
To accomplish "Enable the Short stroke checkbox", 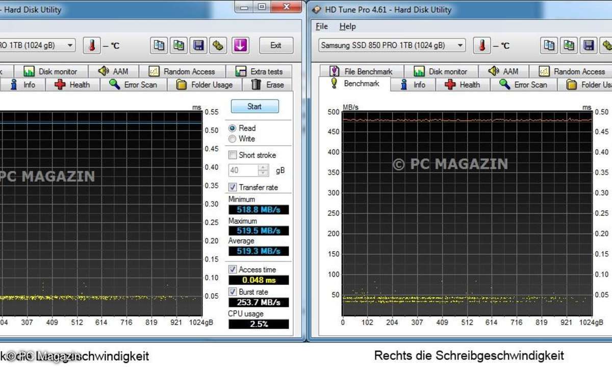I will click(x=233, y=155).
